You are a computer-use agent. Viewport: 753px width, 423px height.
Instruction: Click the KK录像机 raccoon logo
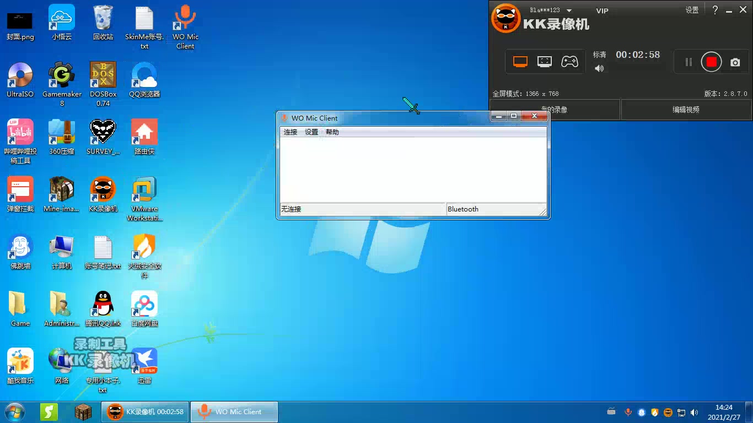[x=505, y=19]
